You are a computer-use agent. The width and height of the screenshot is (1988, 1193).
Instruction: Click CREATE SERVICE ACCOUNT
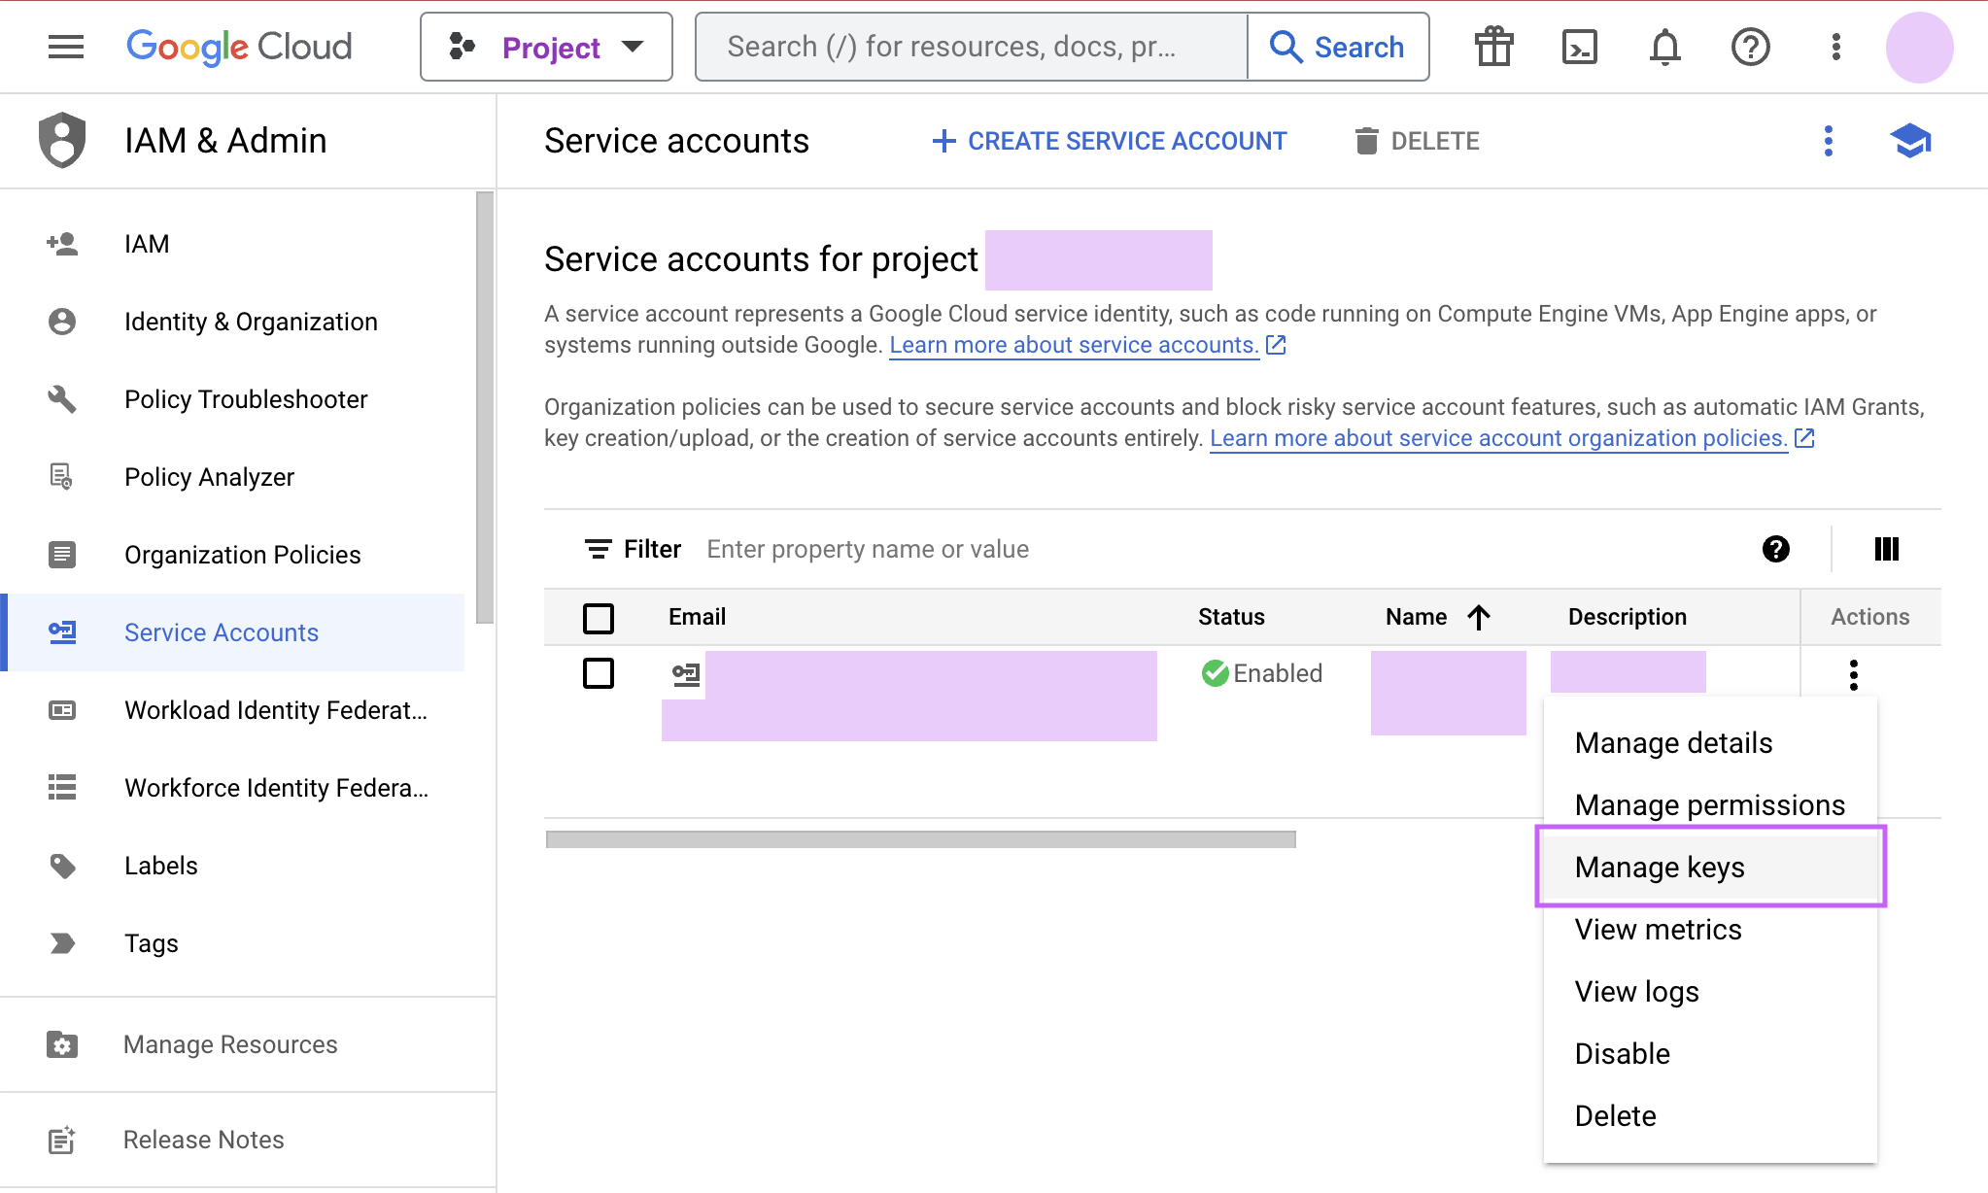point(1109,141)
